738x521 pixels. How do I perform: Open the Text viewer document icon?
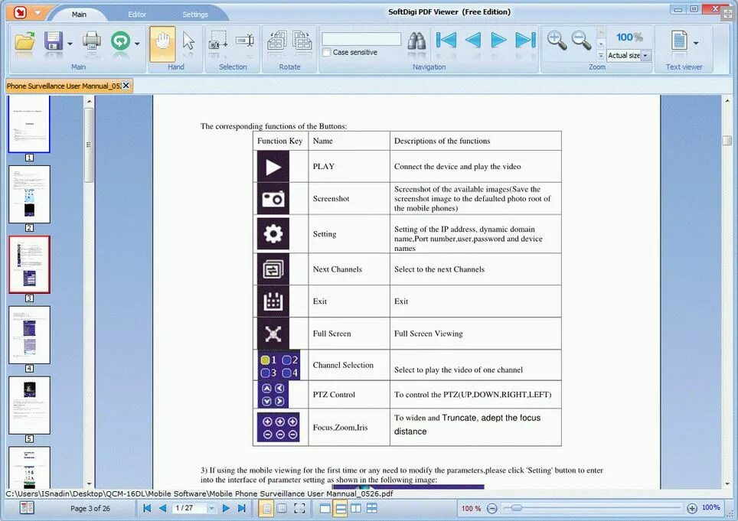[x=679, y=41]
